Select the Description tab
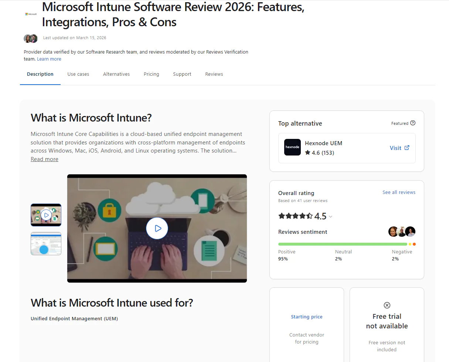 coord(40,74)
